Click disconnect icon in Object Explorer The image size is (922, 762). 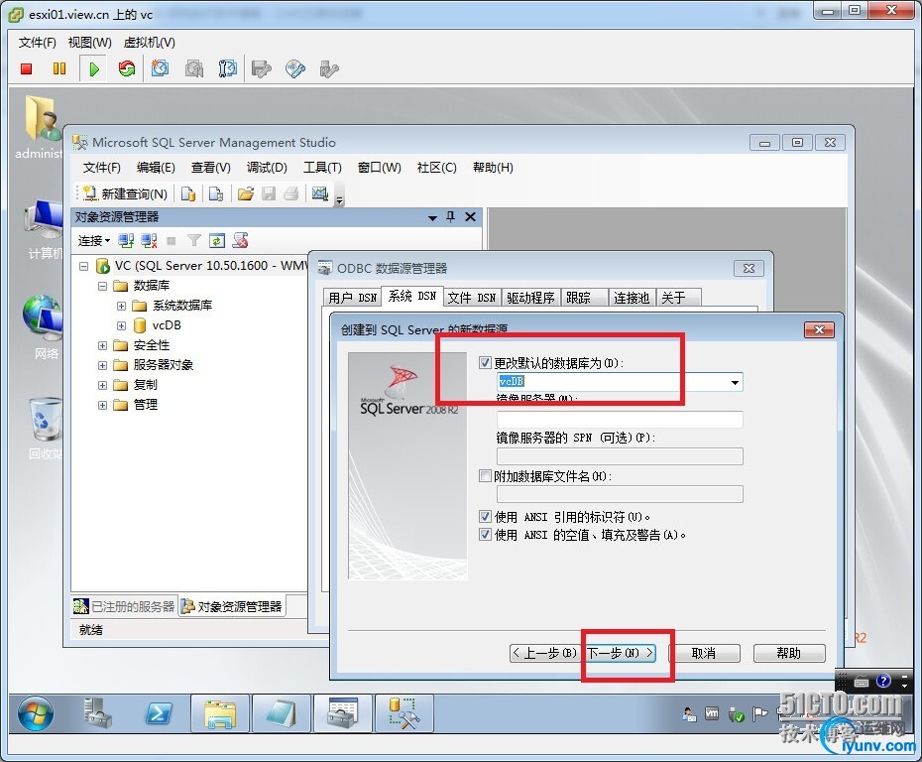coord(149,240)
